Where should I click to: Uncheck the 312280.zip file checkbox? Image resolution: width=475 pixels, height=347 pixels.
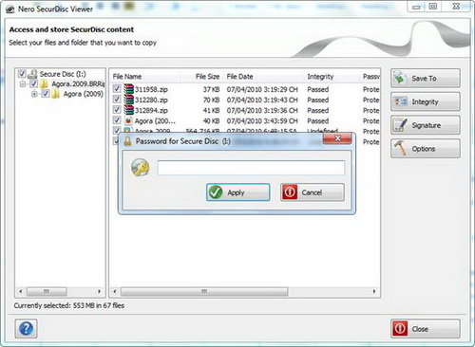coord(117,100)
